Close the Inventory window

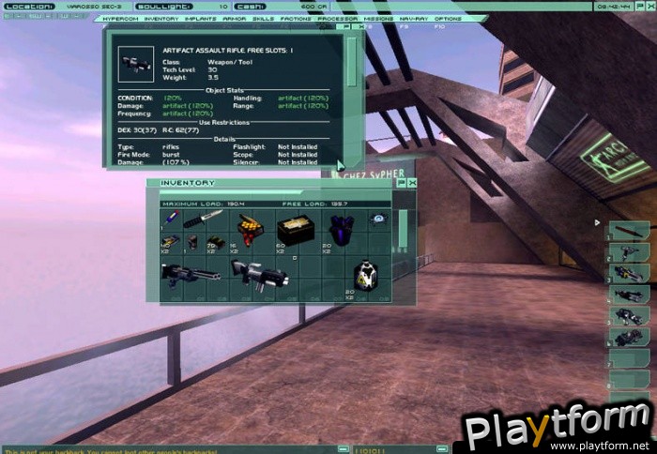[x=412, y=183]
